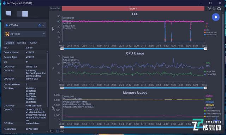Viewport: 226px width, 135px height.
Task: Click the cloud upload icon
Action: (x=219, y=8)
